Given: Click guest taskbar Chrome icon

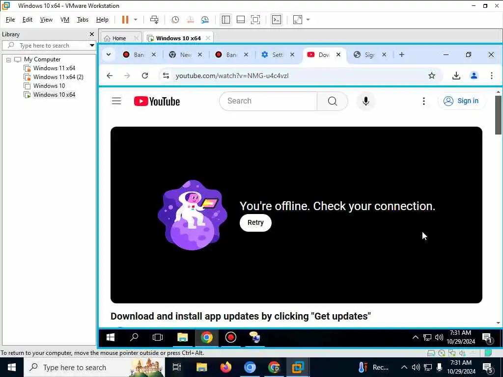Looking at the screenshot, I should [207, 337].
